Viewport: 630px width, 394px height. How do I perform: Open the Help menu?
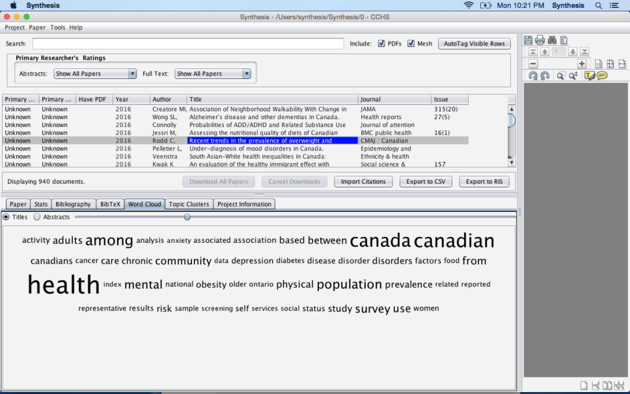coord(75,27)
